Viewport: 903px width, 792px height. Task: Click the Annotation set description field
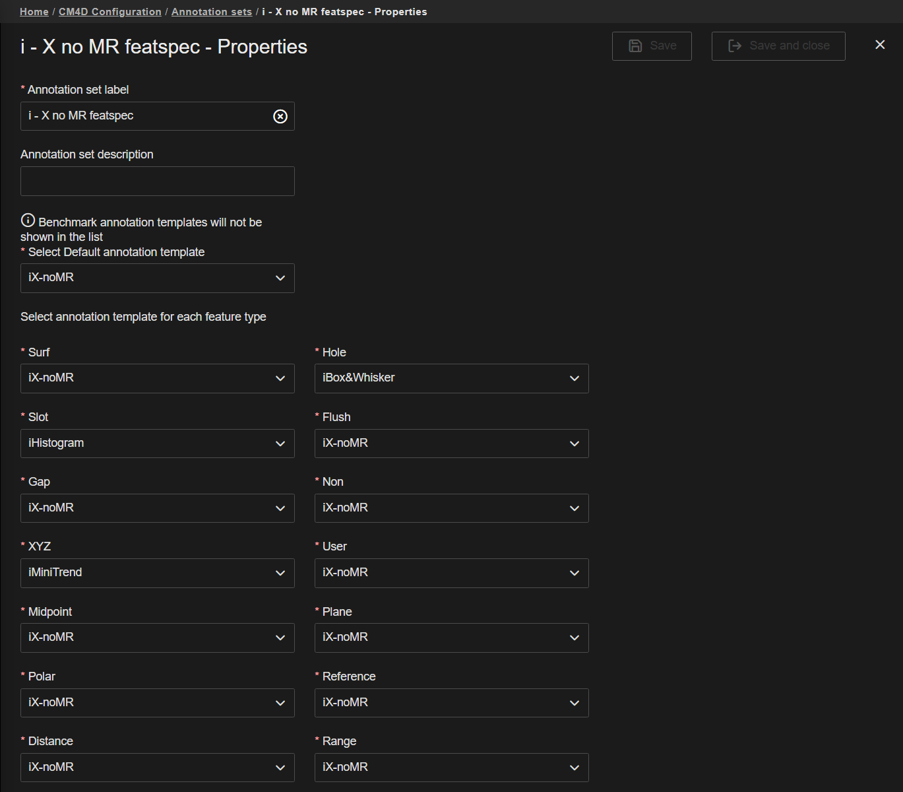pyautogui.click(x=157, y=181)
